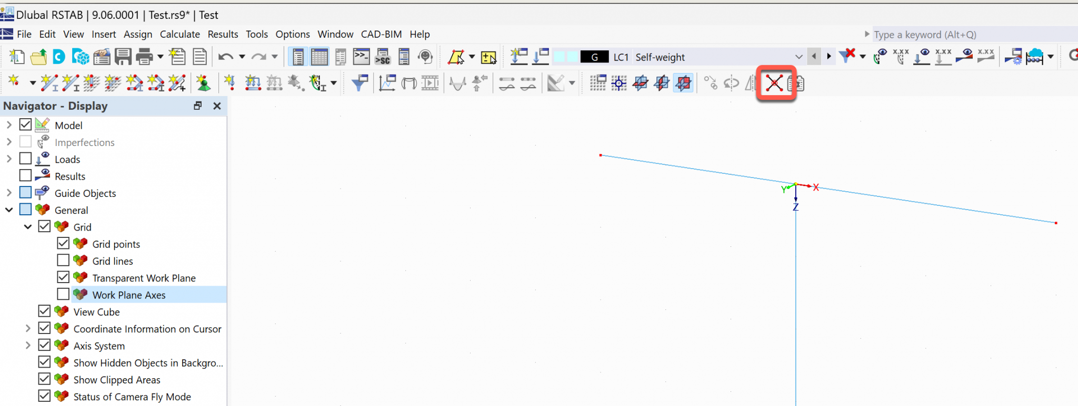
Task: Expand Coordinate Information on Cursor node
Action: coord(28,328)
